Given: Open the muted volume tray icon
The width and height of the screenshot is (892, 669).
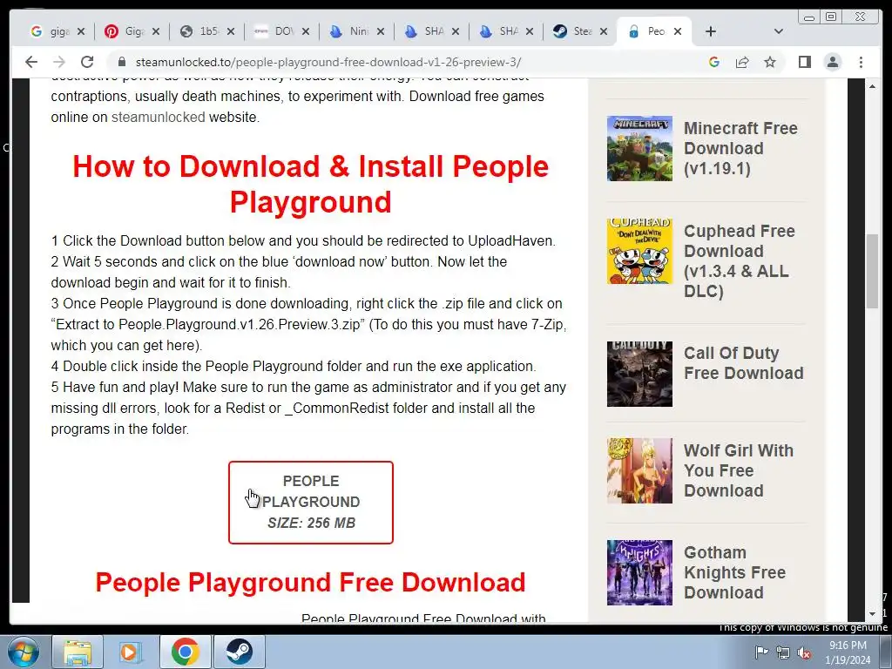Looking at the screenshot, I should (x=804, y=652).
